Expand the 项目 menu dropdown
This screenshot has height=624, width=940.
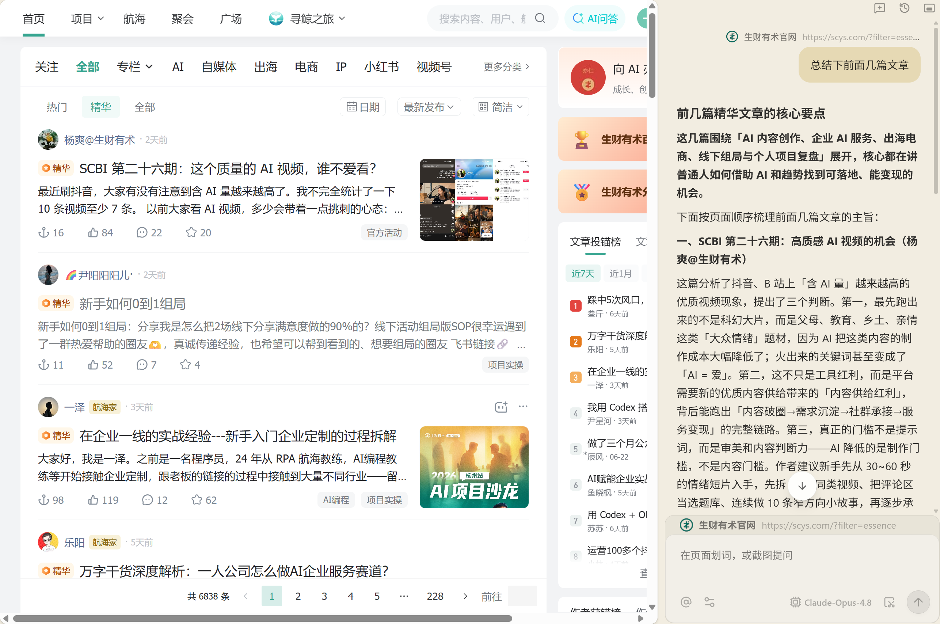point(87,19)
